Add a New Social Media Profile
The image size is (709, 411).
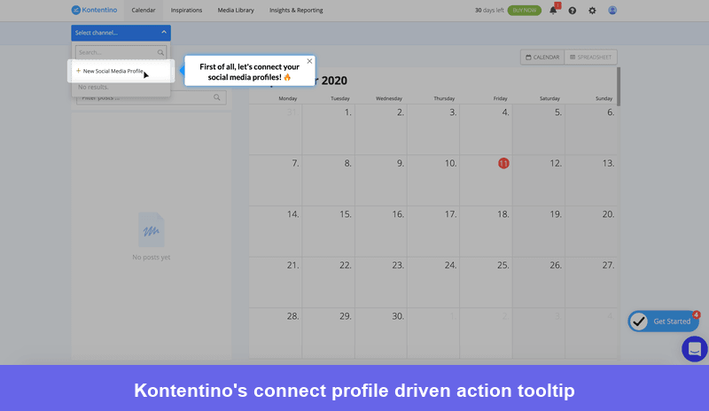click(x=121, y=71)
